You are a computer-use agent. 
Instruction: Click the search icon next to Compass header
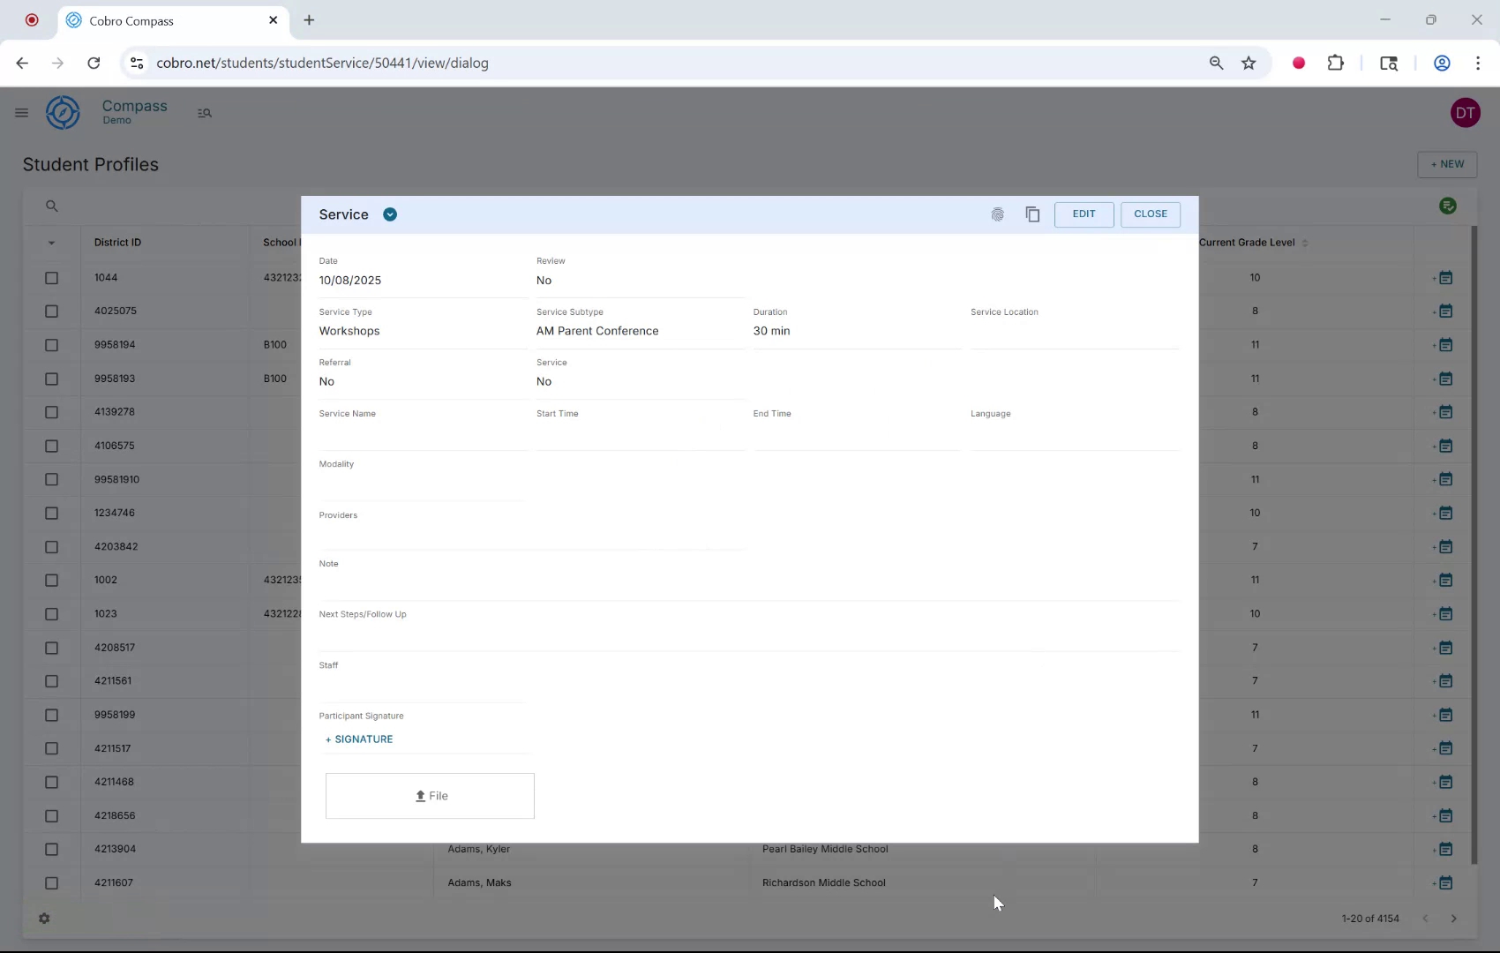pyautogui.click(x=205, y=113)
